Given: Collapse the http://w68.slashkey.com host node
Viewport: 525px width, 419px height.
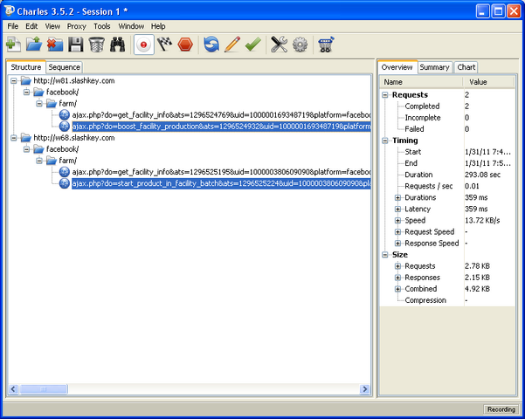Looking at the screenshot, I should pos(14,138).
